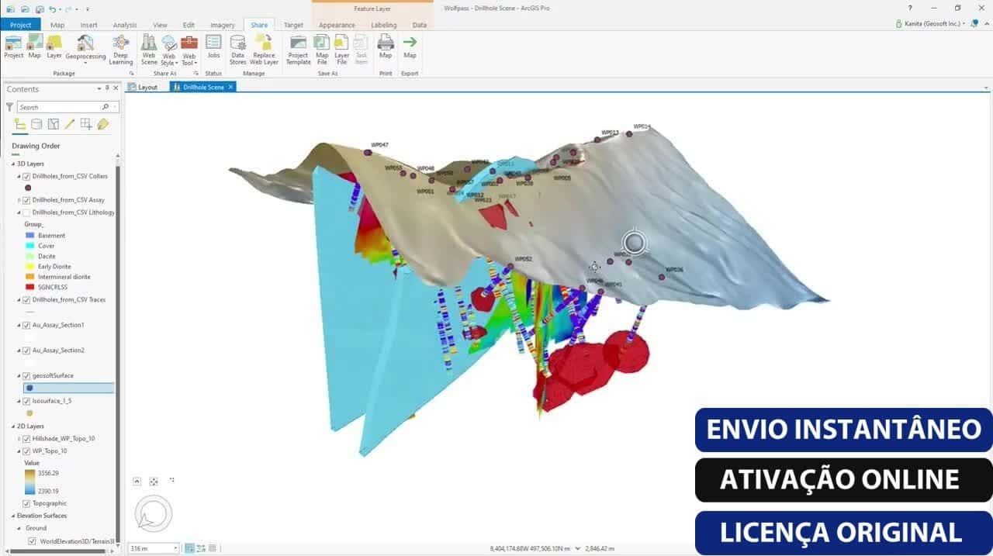Open the Help question mark
The width and height of the screenshot is (993, 556).
[909, 8]
